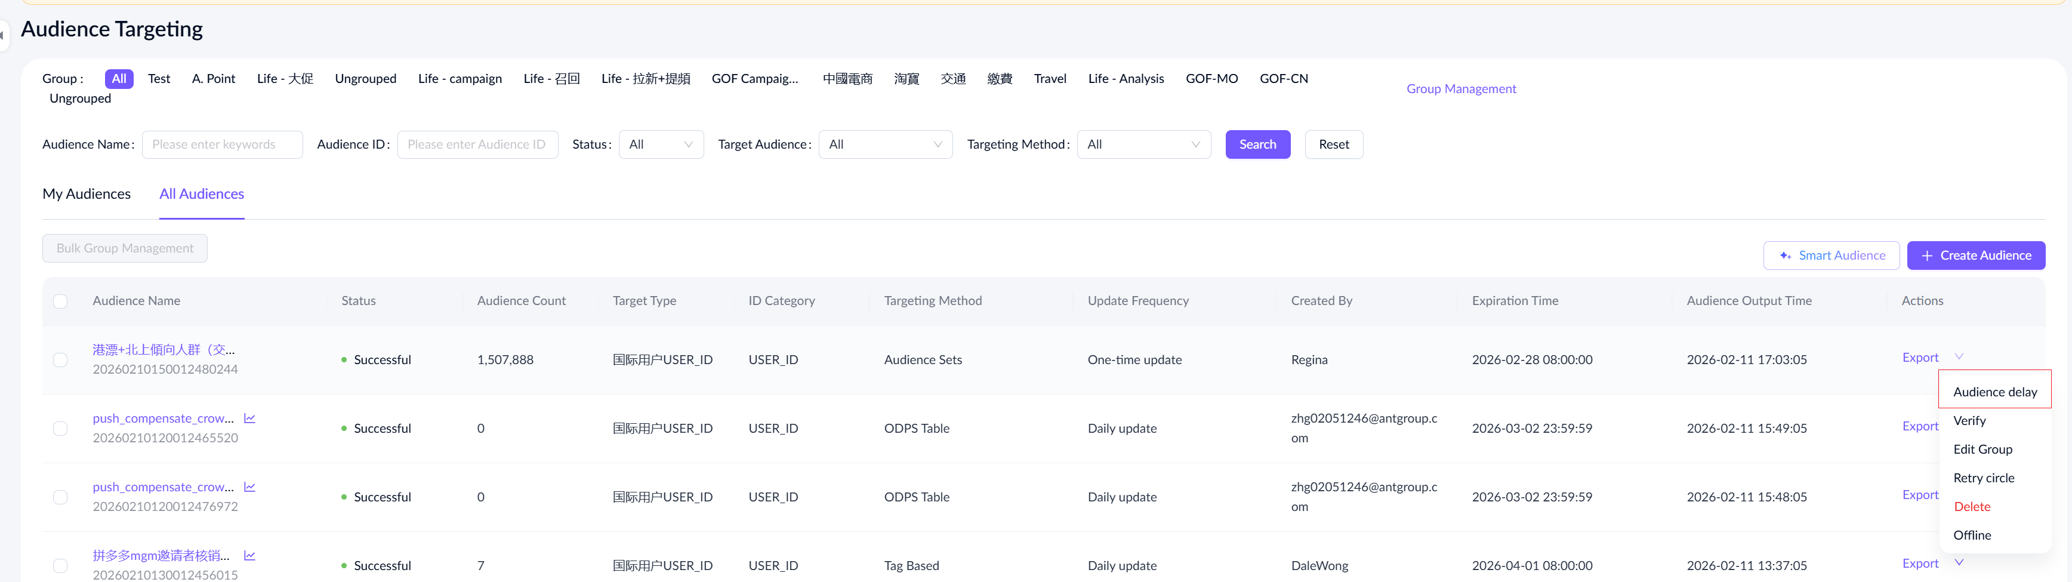2072x582 pixels.
Task: Select checkbox for audience 20260210120012465520
Action: click(x=60, y=428)
